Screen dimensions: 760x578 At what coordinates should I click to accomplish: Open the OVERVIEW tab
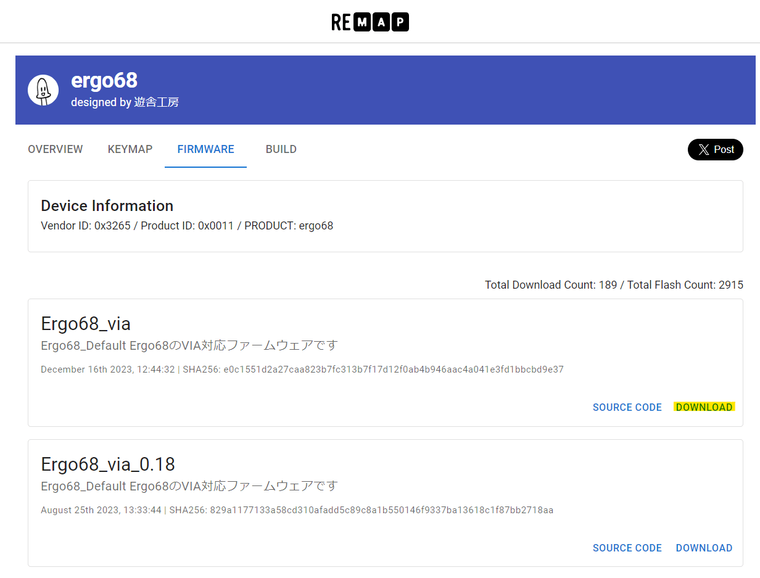click(56, 149)
